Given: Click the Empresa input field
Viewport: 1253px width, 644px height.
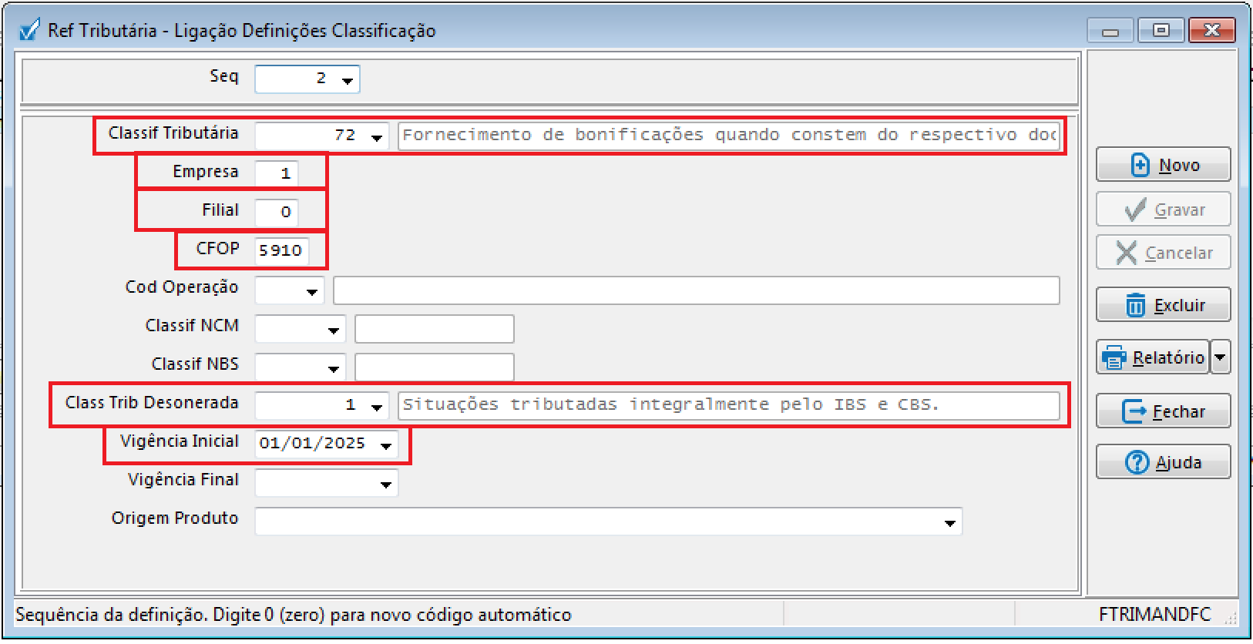Looking at the screenshot, I should [277, 173].
